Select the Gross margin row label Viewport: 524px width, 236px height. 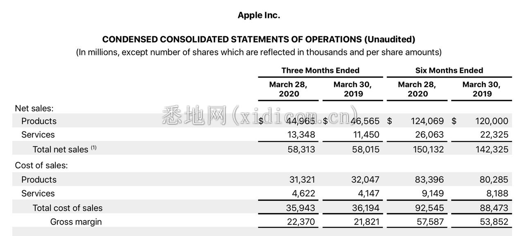[76, 222]
